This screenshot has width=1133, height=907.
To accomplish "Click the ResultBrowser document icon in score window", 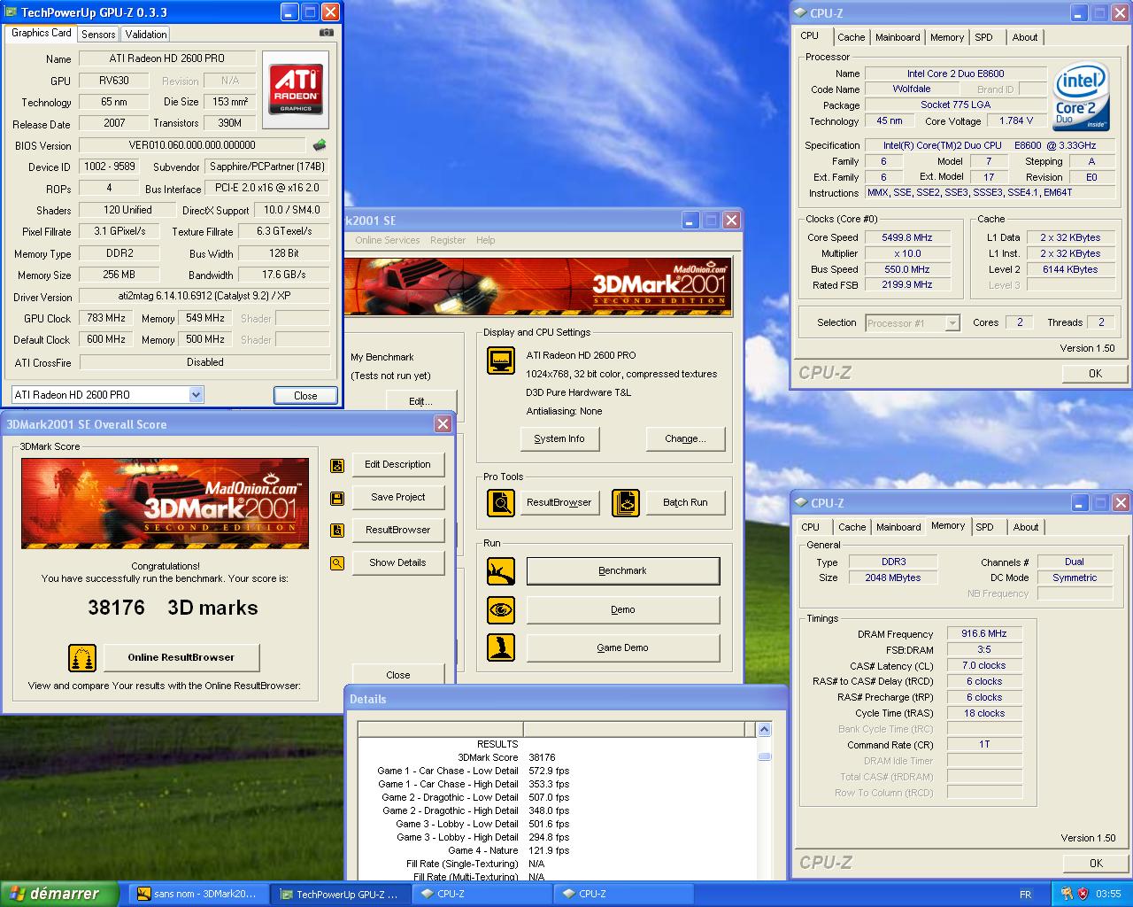I will pyautogui.click(x=337, y=531).
